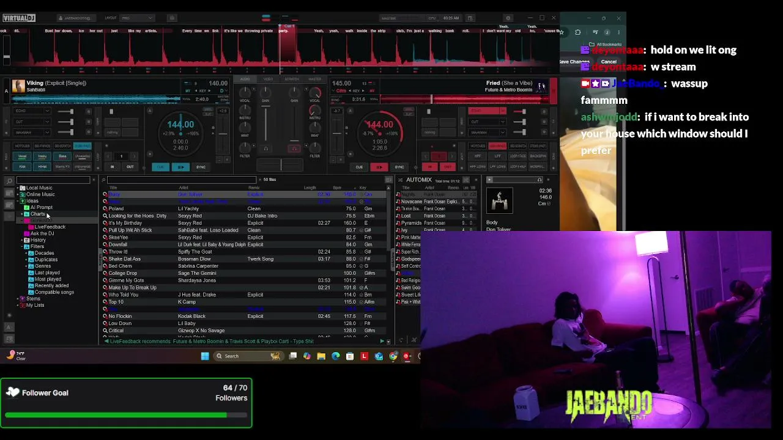Toggle the Vocal stem pad on deck A
This screenshot has width=783, height=440.
[x=22, y=156]
